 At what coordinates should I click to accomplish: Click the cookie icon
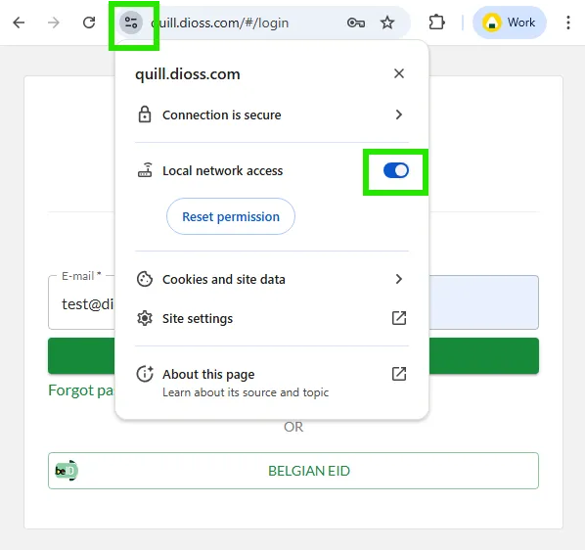coord(145,279)
